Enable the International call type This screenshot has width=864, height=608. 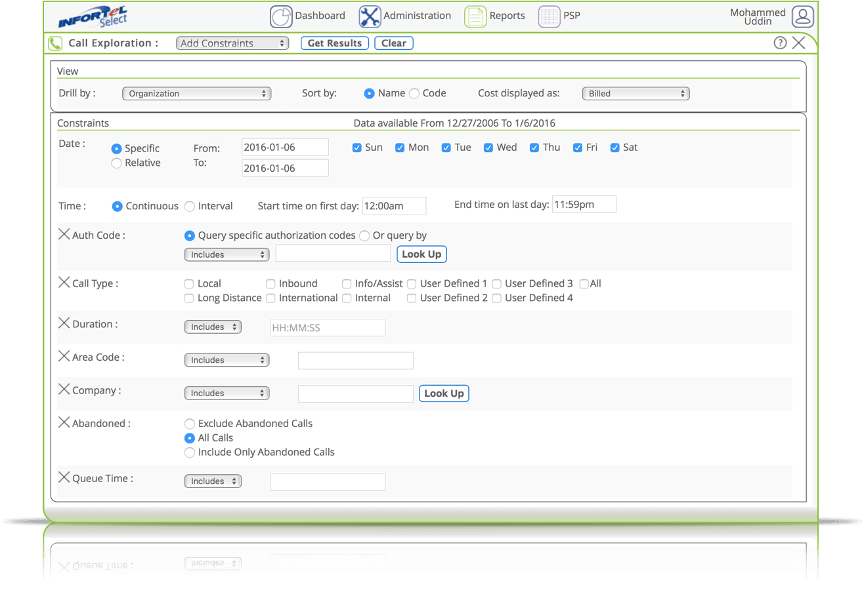tap(270, 298)
